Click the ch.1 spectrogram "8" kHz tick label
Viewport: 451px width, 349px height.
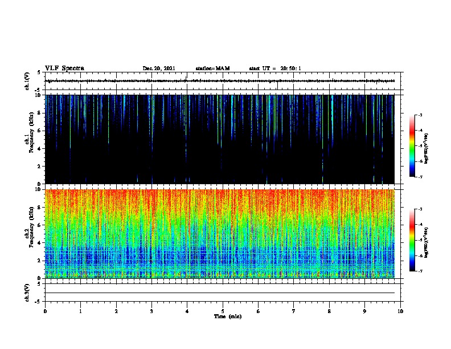(39, 113)
